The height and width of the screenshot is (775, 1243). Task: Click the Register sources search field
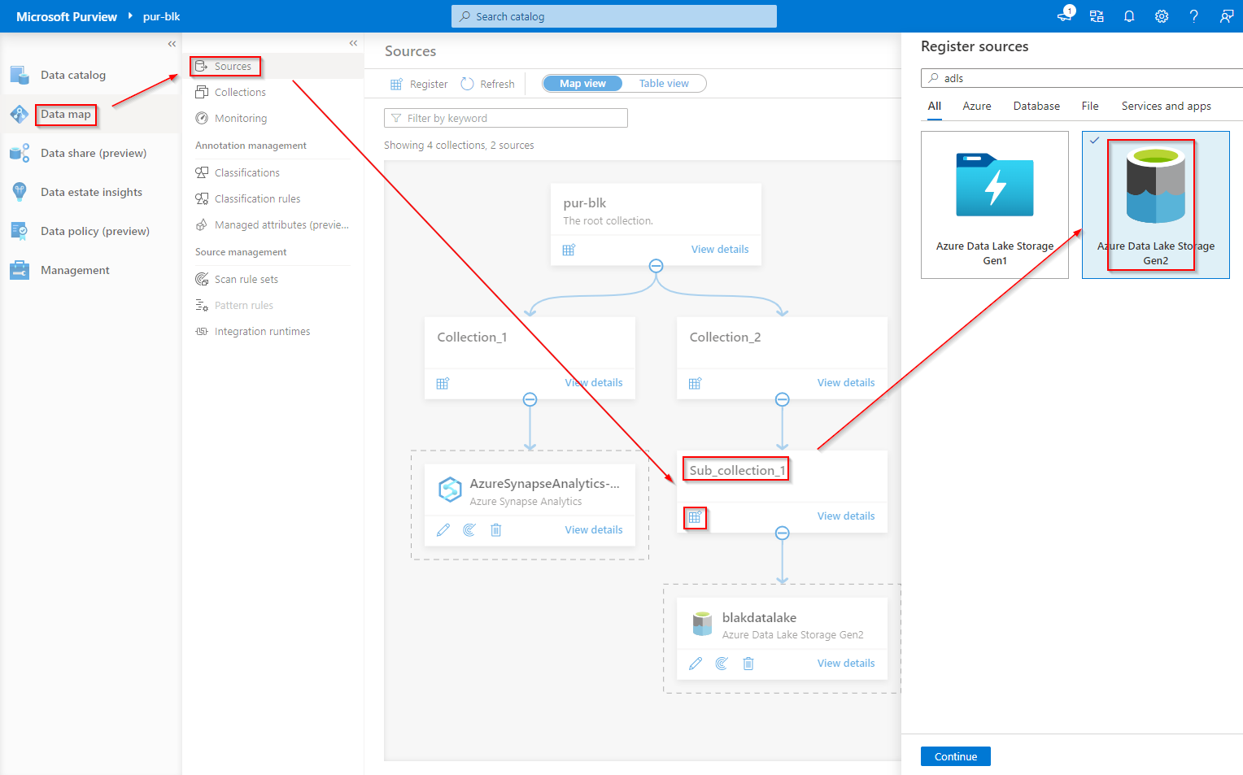[1082, 78]
